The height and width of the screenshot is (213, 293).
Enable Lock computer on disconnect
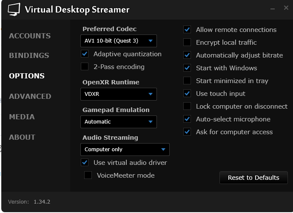[187, 106]
